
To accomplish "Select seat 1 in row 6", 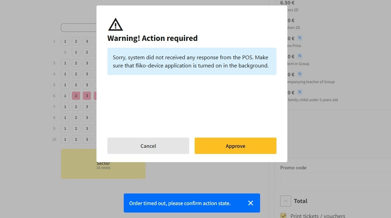I will tap(65, 96).
